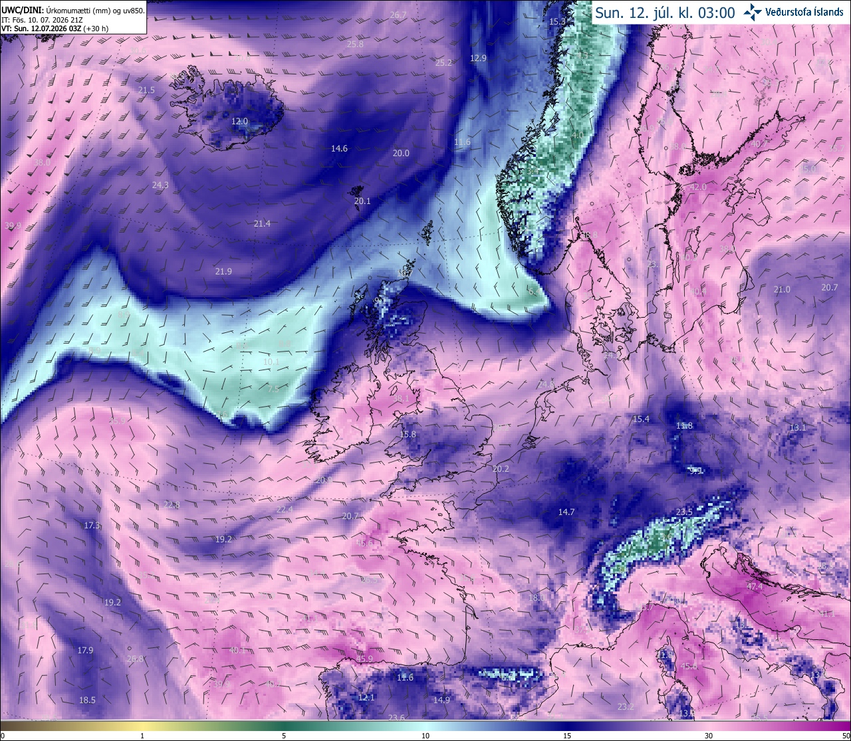
Task: Select the 21.4 value south of Iceland
Action: pyautogui.click(x=262, y=224)
